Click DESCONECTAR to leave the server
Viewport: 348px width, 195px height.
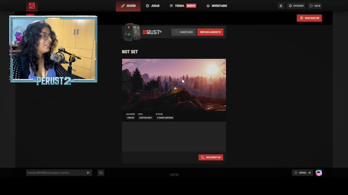point(211,157)
